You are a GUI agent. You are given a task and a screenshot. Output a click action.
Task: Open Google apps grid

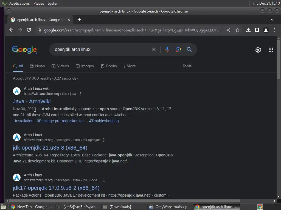tap(271, 50)
